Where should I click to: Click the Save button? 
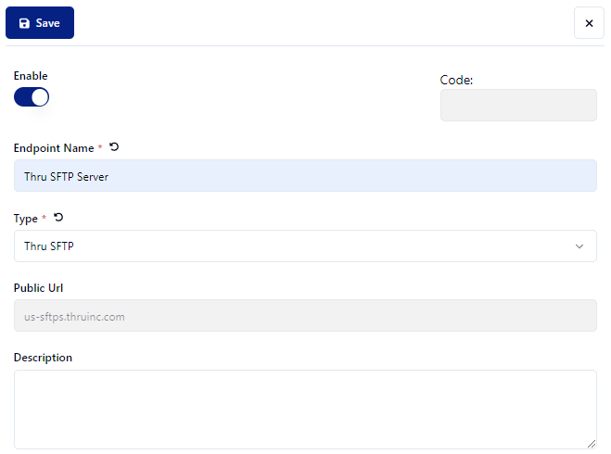[x=40, y=23]
